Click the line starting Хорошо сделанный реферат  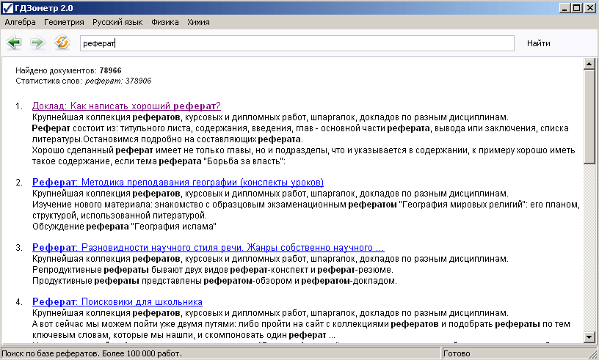303,150
